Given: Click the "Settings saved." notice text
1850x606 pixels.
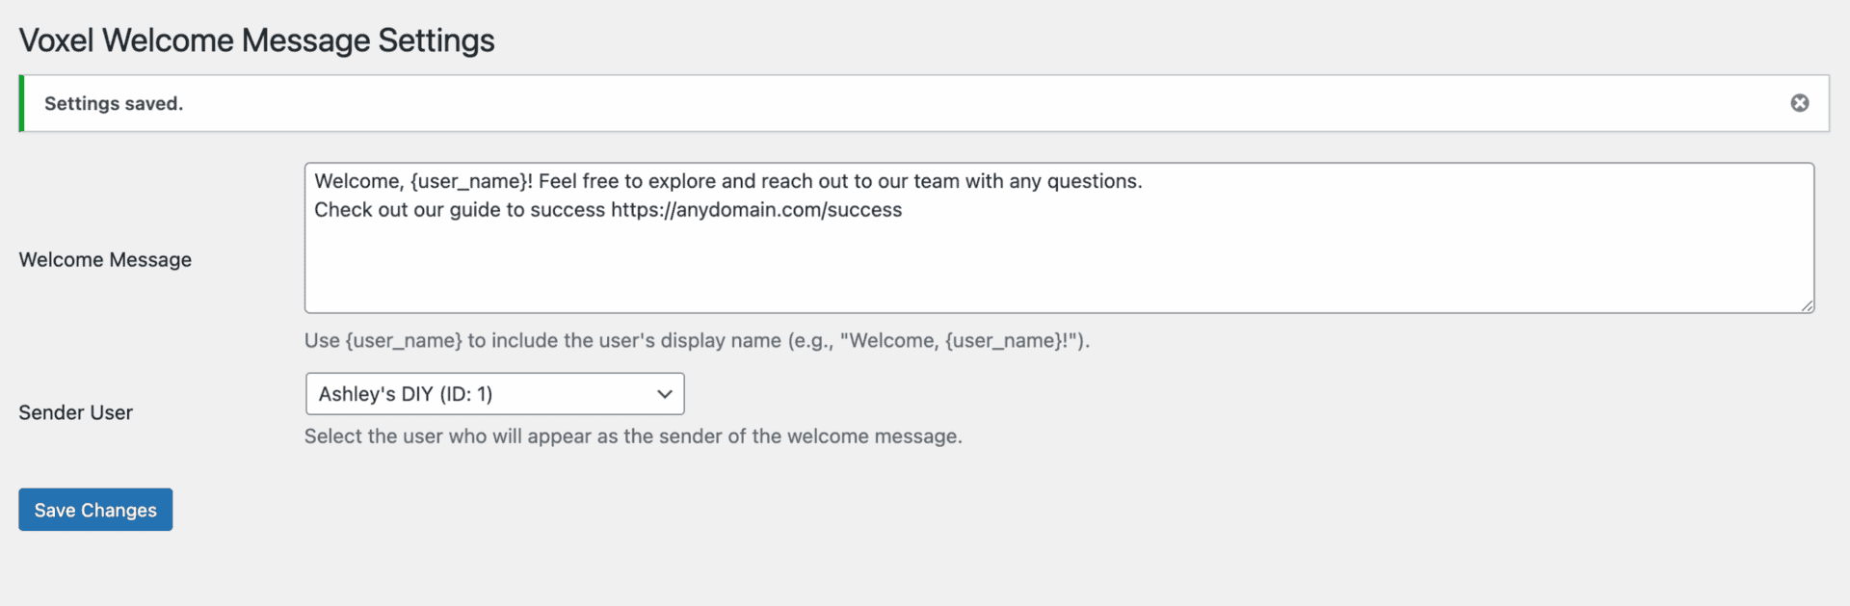Looking at the screenshot, I should pos(114,104).
